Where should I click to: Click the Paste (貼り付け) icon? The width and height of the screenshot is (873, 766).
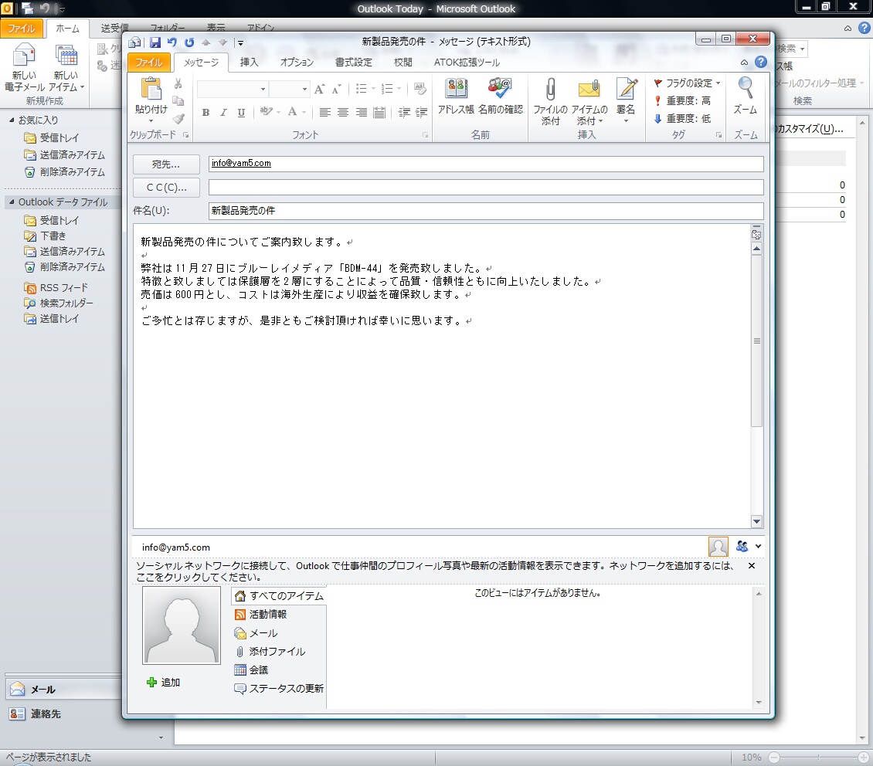(151, 89)
